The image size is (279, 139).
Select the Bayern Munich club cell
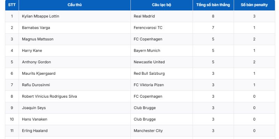point(147,51)
